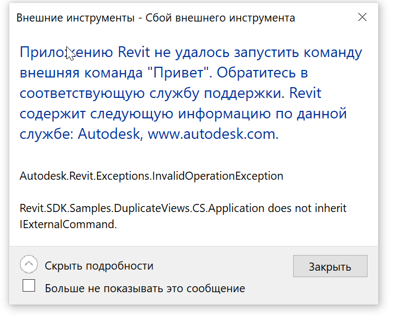This screenshot has width=395, height=318.
Task: Dismiss the dialog with the title bar X
Action: point(362,18)
